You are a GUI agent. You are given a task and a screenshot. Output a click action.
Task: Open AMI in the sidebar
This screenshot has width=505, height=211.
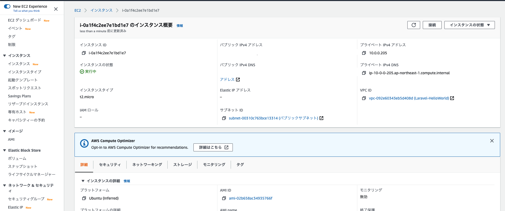click(11, 139)
